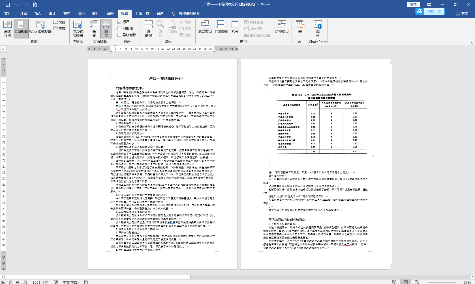Click the 缩放 zoom magnifier button
Image resolution: width=475 pixels, height=284 pixels.
(x=161, y=29)
